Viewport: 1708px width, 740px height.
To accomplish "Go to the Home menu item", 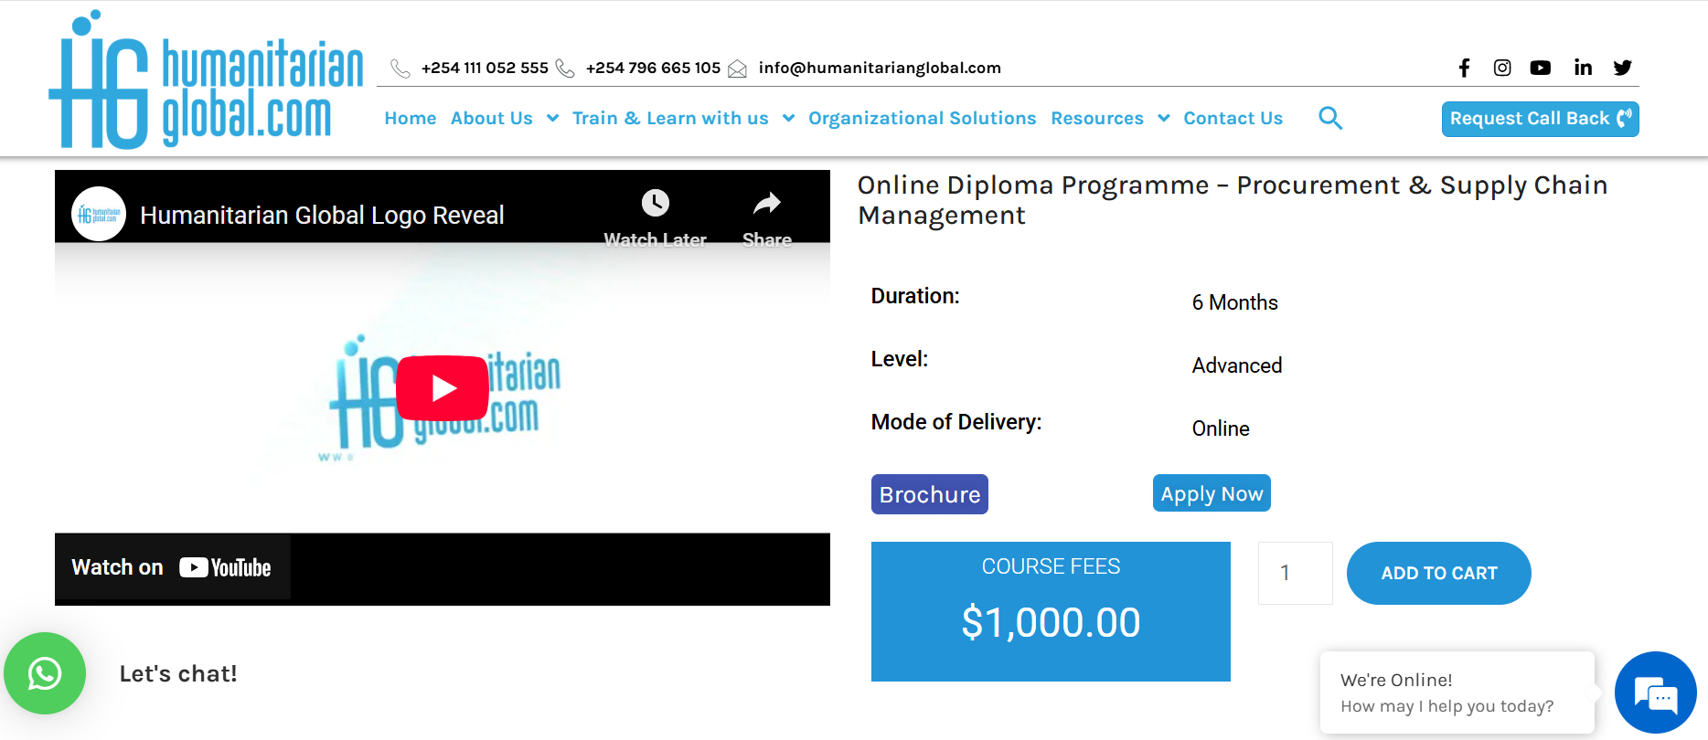I will (x=411, y=118).
